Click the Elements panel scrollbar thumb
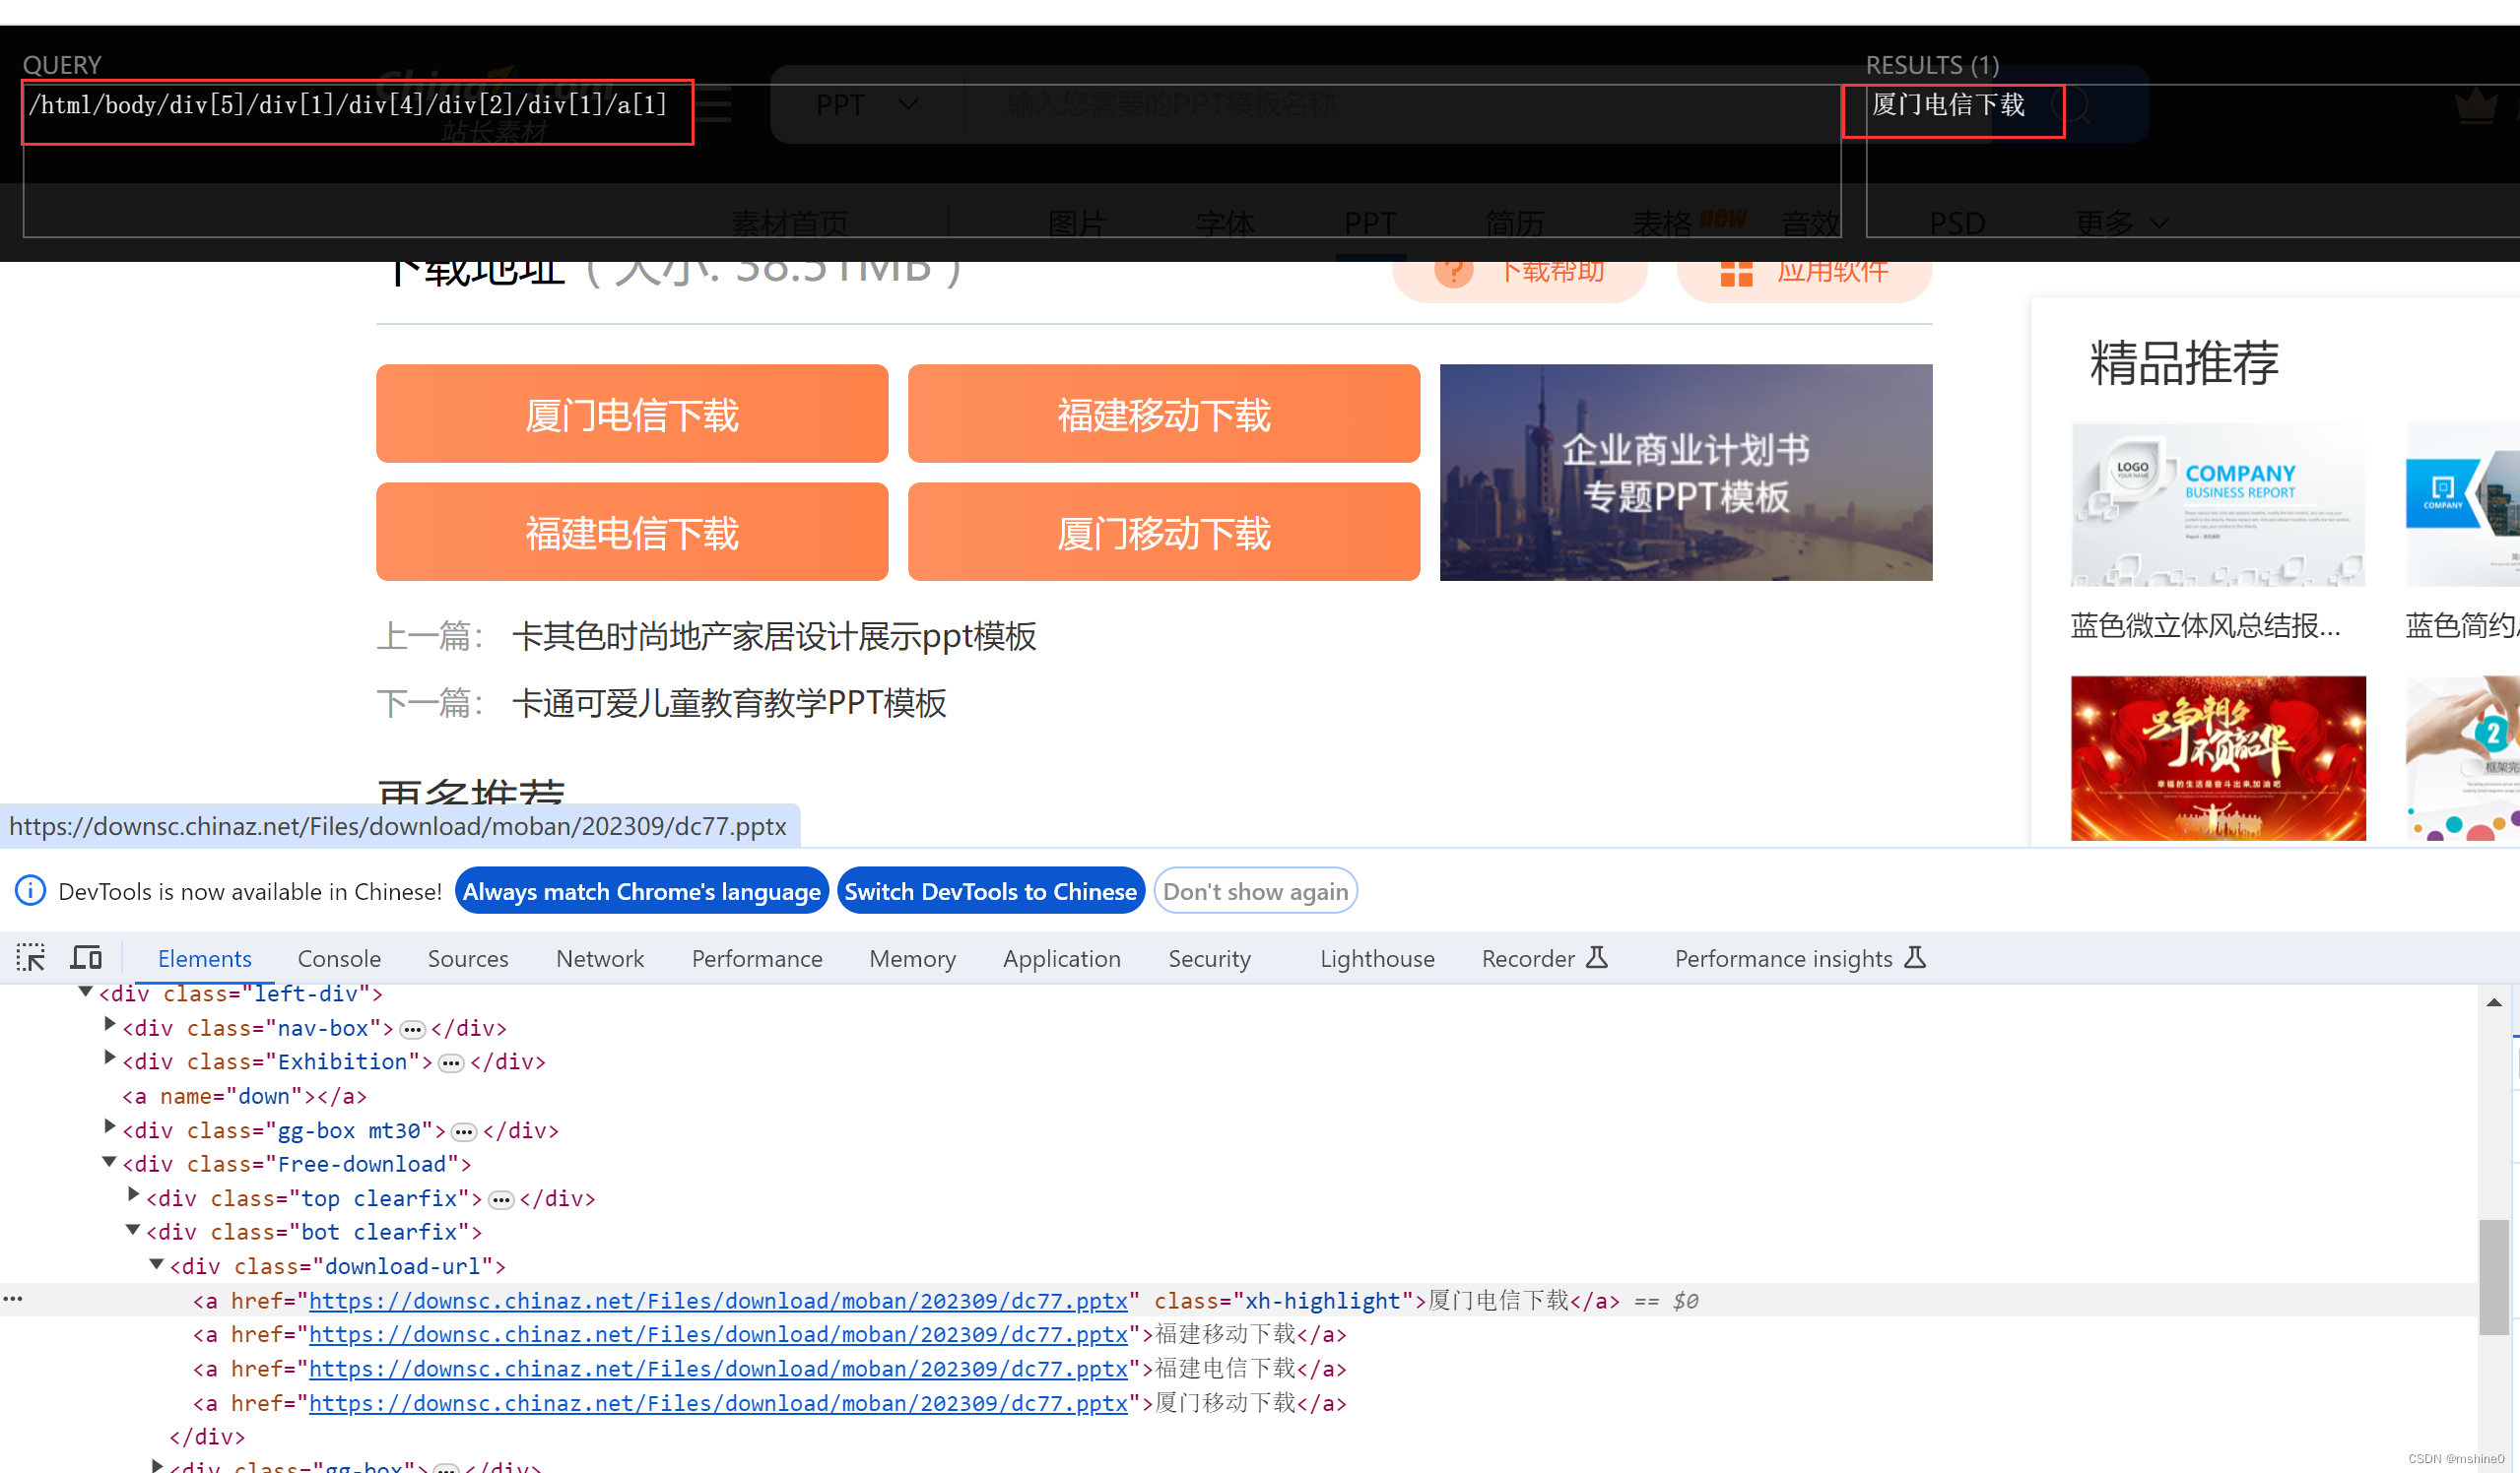Screen dimensions: 2520x1473 click(x=2494, y=1276)
